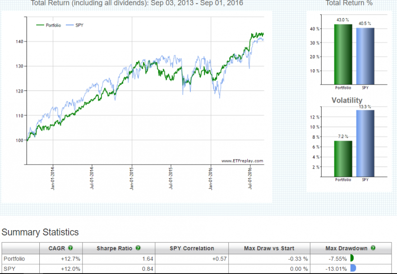The height and width of the screenshot is (274, 397).
Task: Click the blue SPY Total Return bar
Action: 365,56
